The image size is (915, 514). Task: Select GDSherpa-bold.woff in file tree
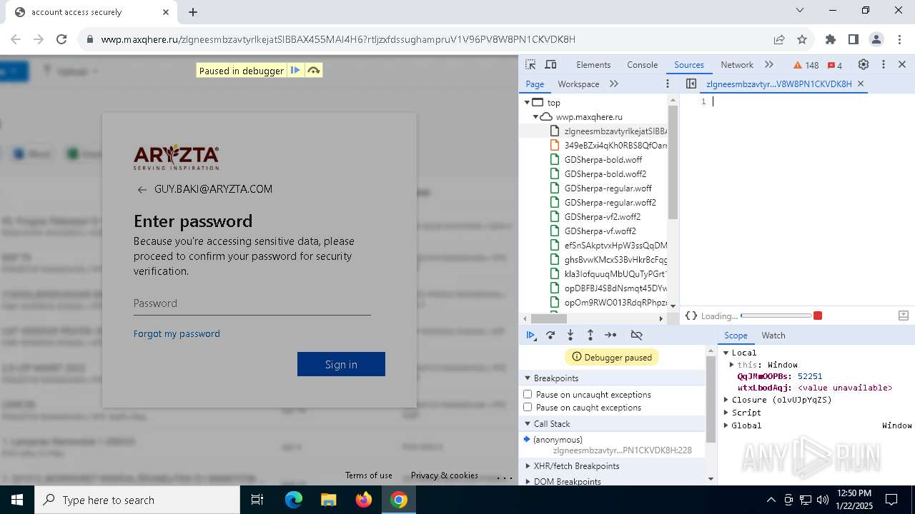tap(603, 160)
